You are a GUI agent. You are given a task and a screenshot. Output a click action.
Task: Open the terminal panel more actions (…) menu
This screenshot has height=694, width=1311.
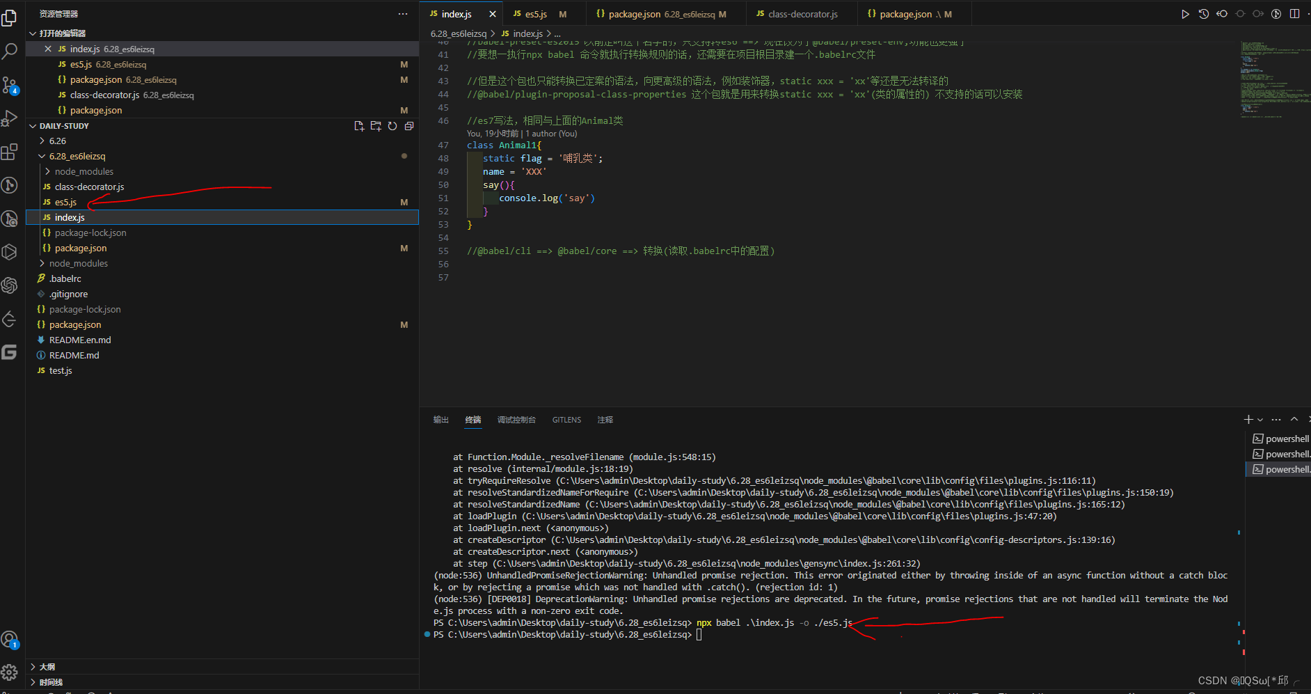tap(1276, 419)
